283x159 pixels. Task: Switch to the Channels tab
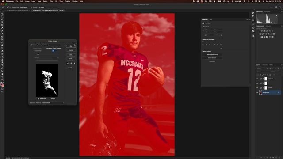pyautogui.click(x=265, y=65)
